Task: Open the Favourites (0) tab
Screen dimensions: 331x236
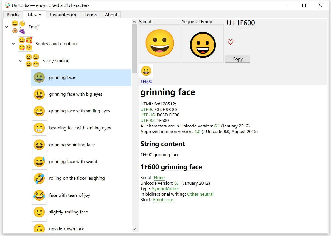Action: [63, 15]
